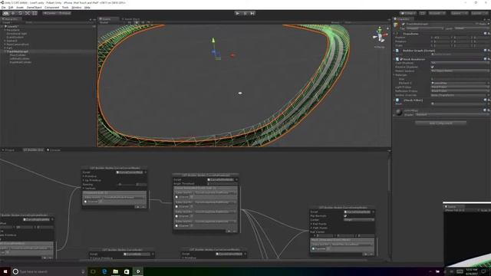Open the Tag dropdown in Inspector
491x276 pixels.
pos(424,28)
